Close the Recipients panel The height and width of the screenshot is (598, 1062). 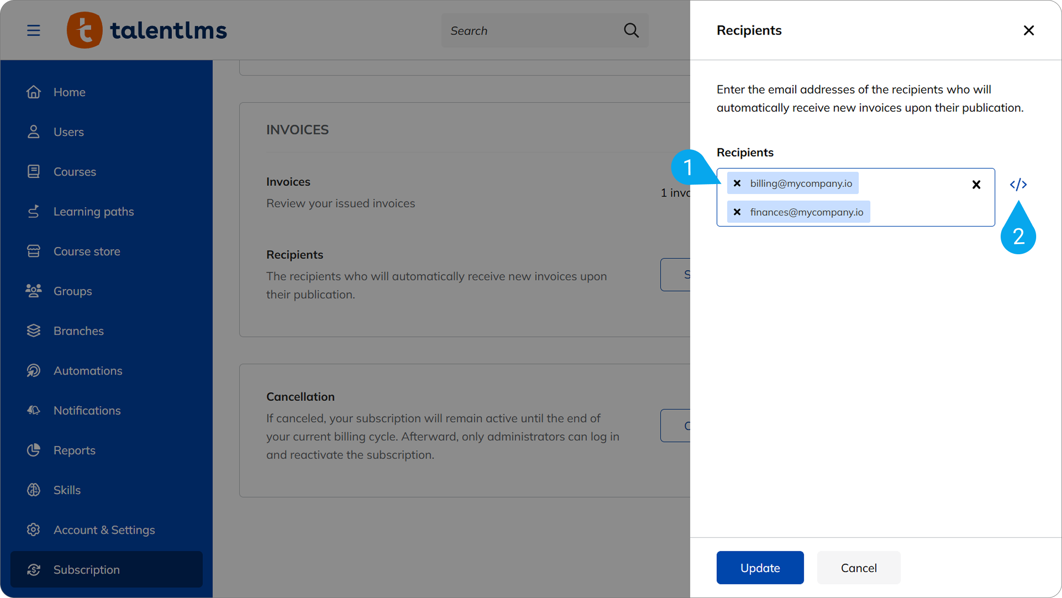click(x=1028, y=30)
